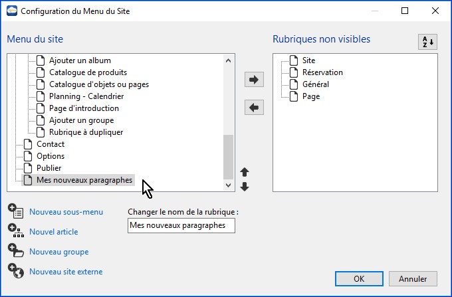This screenshot has width=452, height=297.
Task: Click the Nouveau site externe globe icon
Action: point(15,271)
